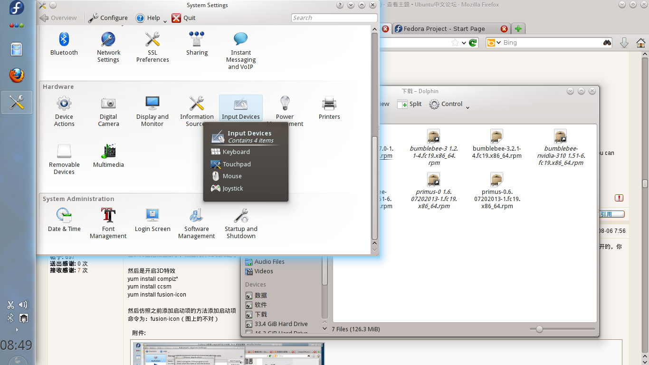Viewport: 649px width, 365px height.
Task: Open Font Management module
Action: click(108, 223)
